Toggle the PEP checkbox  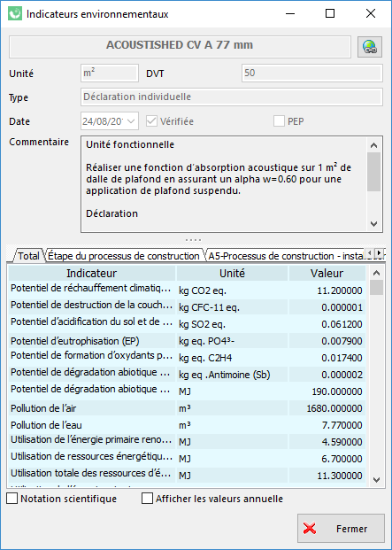click(279, 121)
